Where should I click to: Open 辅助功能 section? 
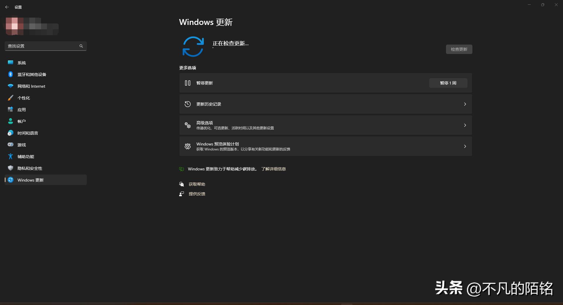pos(45,156)
